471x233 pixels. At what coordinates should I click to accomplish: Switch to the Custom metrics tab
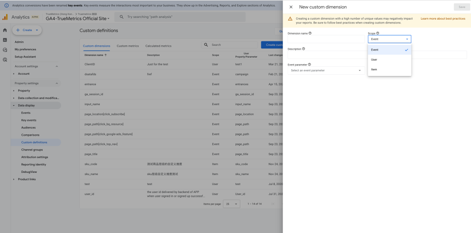[x=128, y=46]
